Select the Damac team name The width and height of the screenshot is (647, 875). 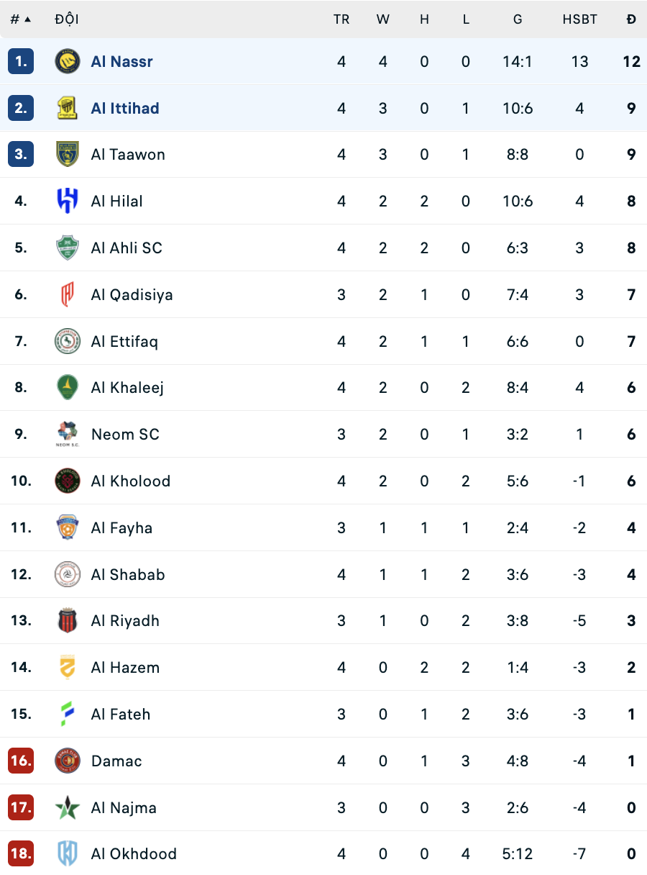116,761
